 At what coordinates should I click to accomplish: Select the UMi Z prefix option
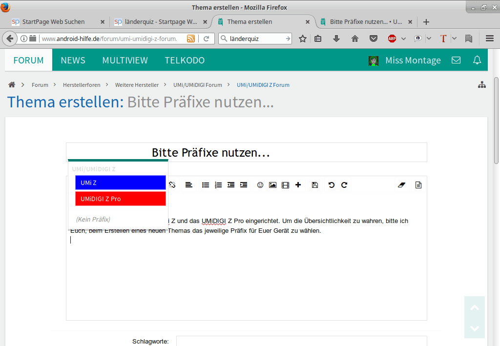tap(121, 183)
